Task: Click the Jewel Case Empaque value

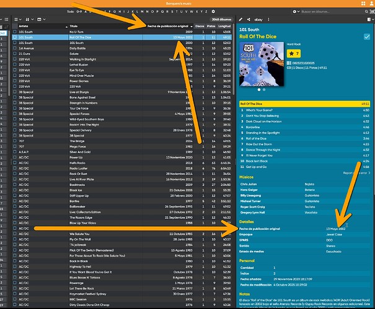Action: [334, 234]
